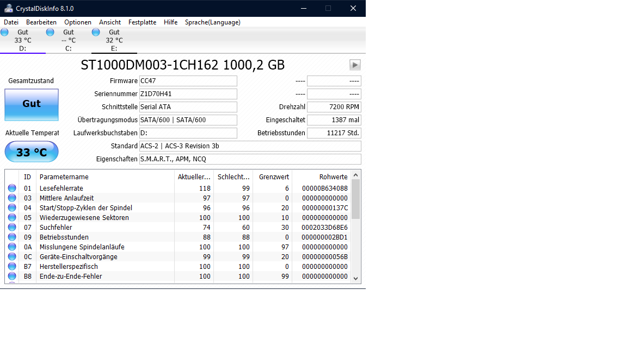Image resolution: width=627 pixels, height=352 pixels.
Task: Click status orb for Geräte-Einschaltvorgänge
Action: click(x=12, y=256)
